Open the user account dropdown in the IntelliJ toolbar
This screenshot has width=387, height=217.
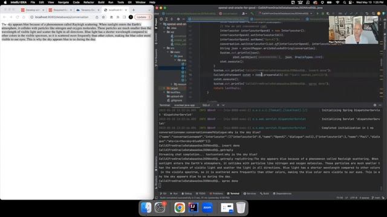coord(244,13)
